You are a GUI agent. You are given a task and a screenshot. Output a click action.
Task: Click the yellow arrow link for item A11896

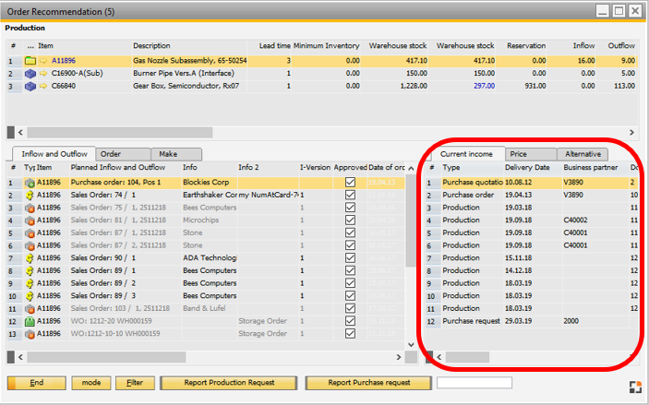point(42,60)
